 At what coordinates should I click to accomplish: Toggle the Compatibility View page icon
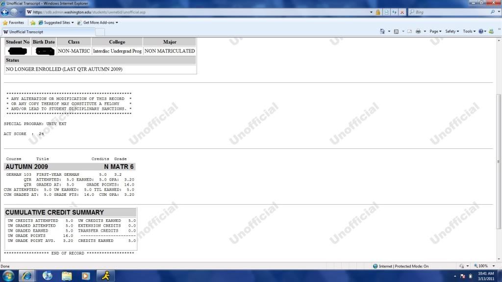[x=387, y=12]
